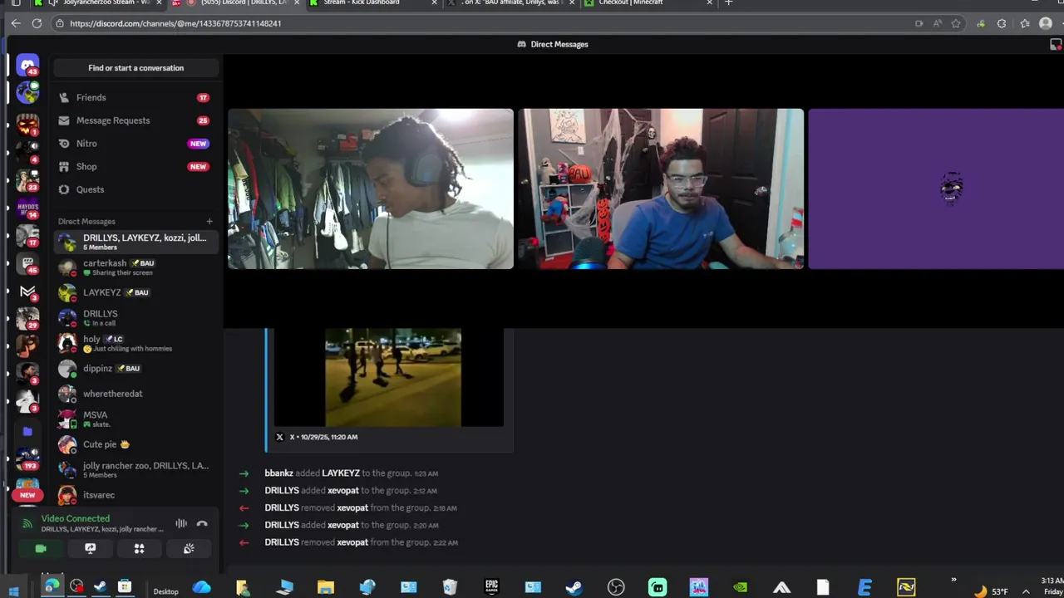Image resolution: width=1064 pixels, height=598 pixels.
Task: Open the 53°F weather widget
Action: tap(992, 591)
